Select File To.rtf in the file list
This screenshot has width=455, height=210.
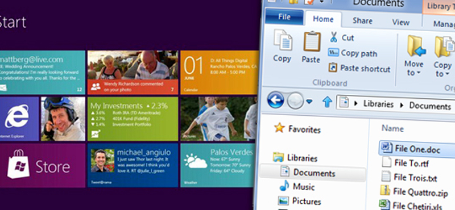tap(411, 163)
